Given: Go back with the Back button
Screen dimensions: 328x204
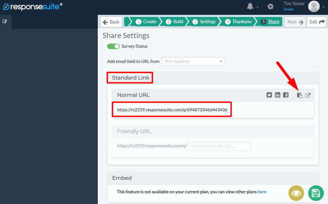Looking at the screenshot, I should (x=111, y=22).
